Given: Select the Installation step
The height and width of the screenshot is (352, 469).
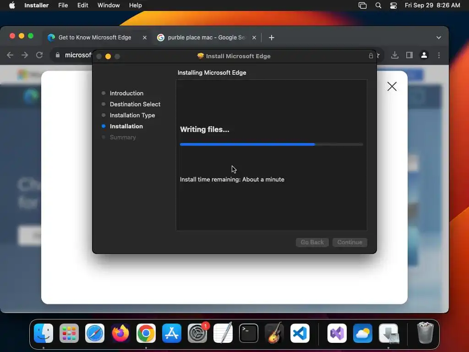Looking at the screenshot, I should tap(126, 126).
